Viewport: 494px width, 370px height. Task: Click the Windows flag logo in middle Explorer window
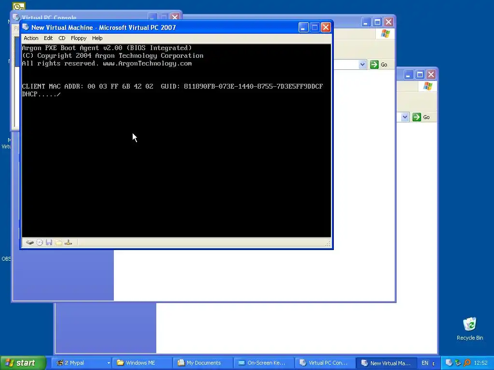tap(385, 34)
